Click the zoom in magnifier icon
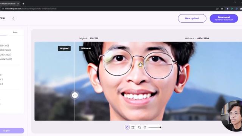 pos(145,127)
